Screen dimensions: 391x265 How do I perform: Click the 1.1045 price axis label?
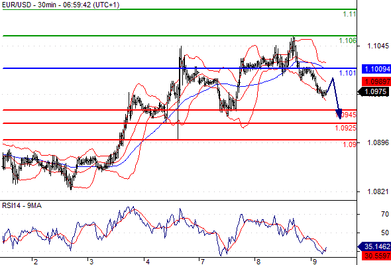378,46
